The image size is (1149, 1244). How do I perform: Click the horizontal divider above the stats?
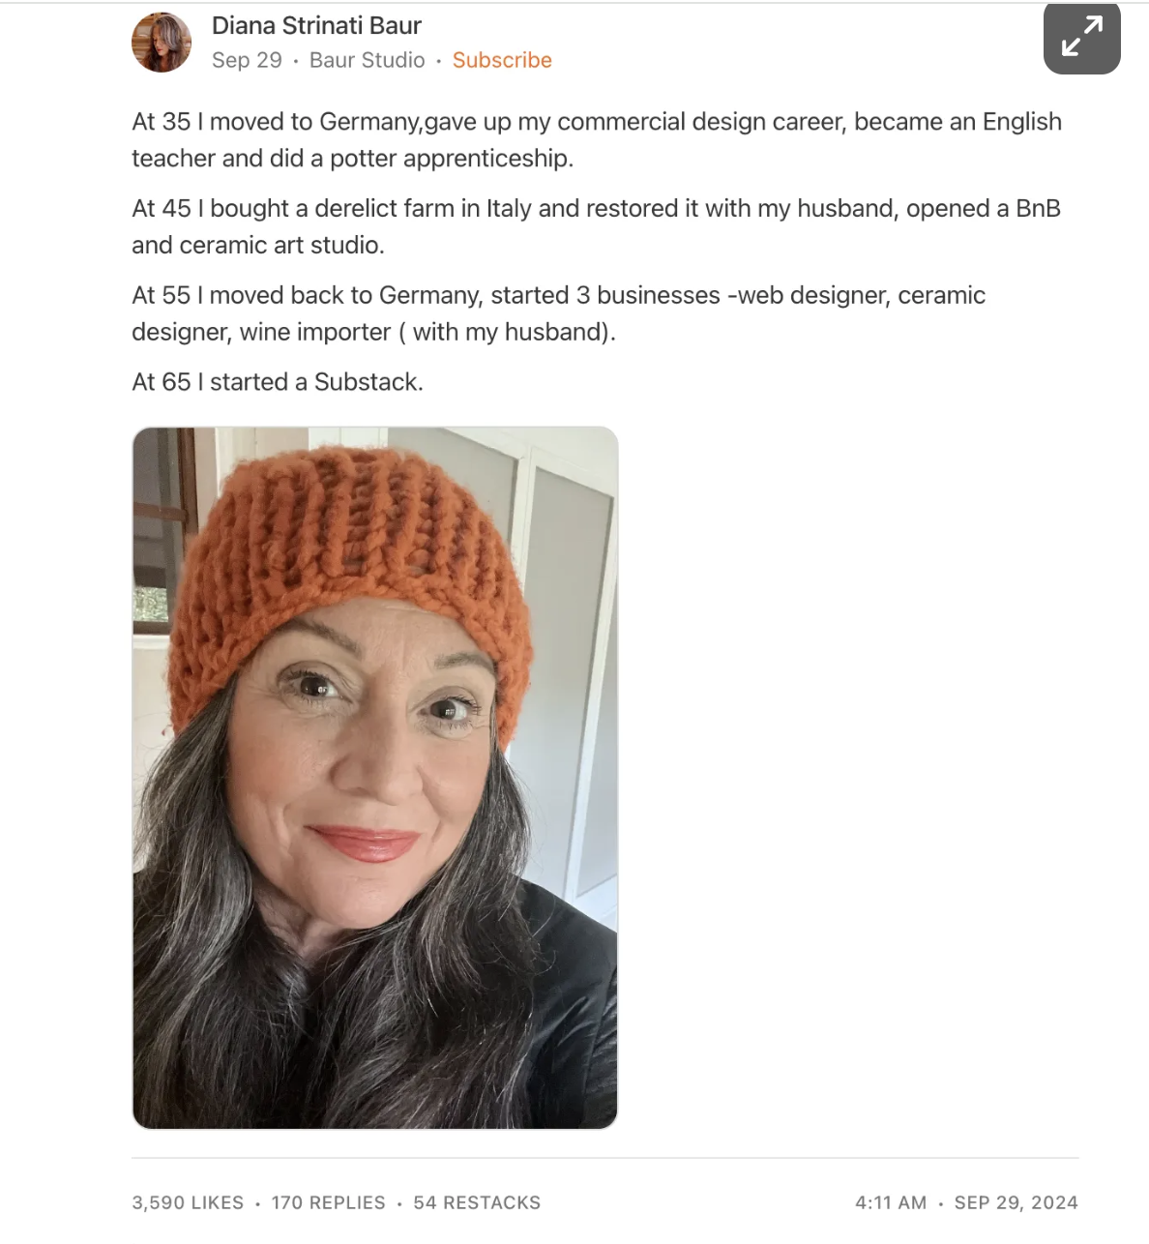(605, 1158)
